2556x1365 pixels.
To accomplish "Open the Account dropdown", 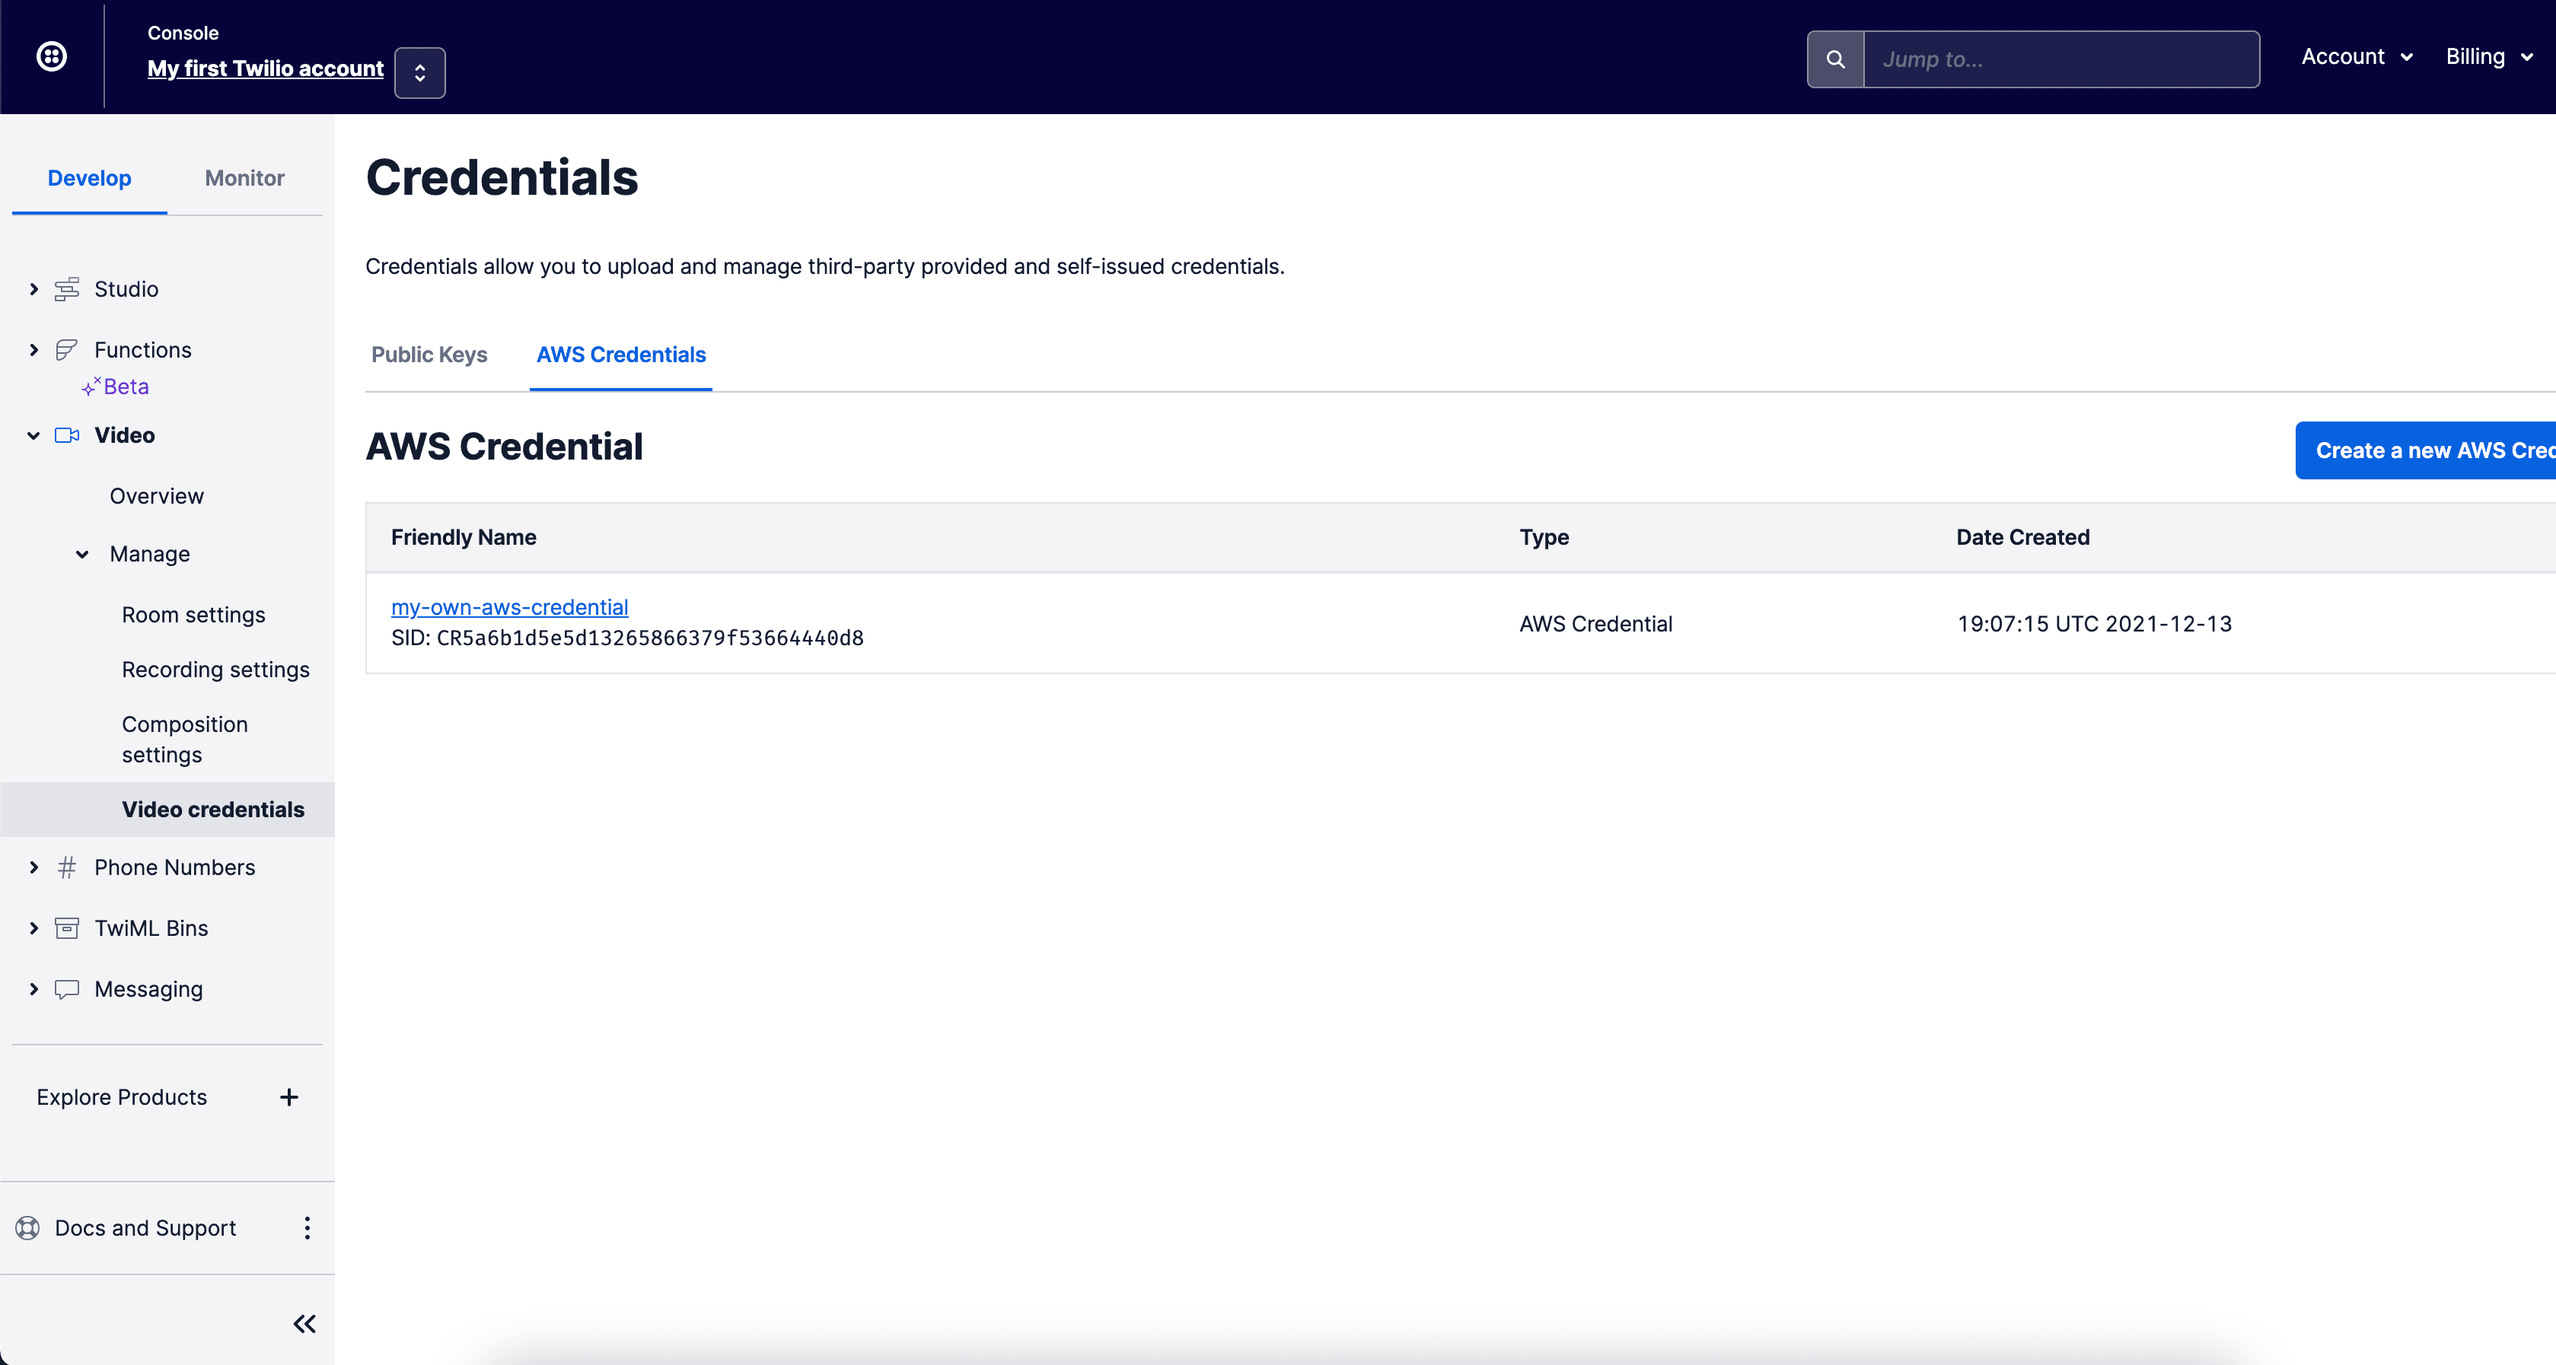I will click(x=2357, y=56).
